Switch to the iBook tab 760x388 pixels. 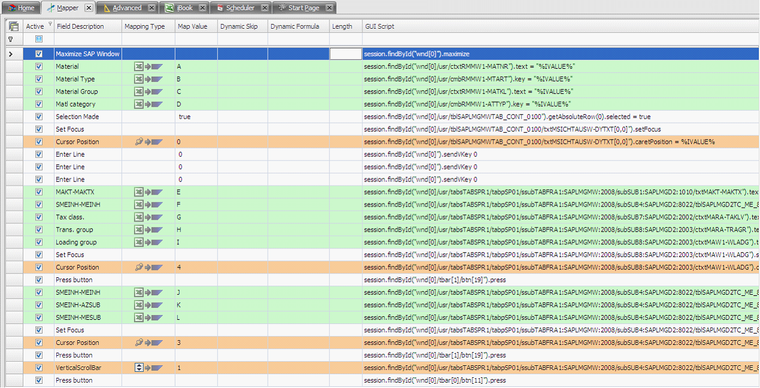coord(184,8)
